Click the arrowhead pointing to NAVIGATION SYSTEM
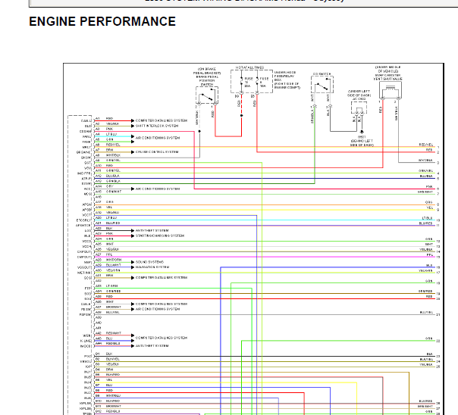The image size is (458, 415). [133, 267]
